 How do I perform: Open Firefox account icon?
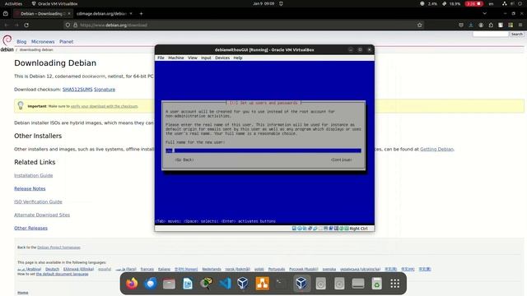coord(481,25)
